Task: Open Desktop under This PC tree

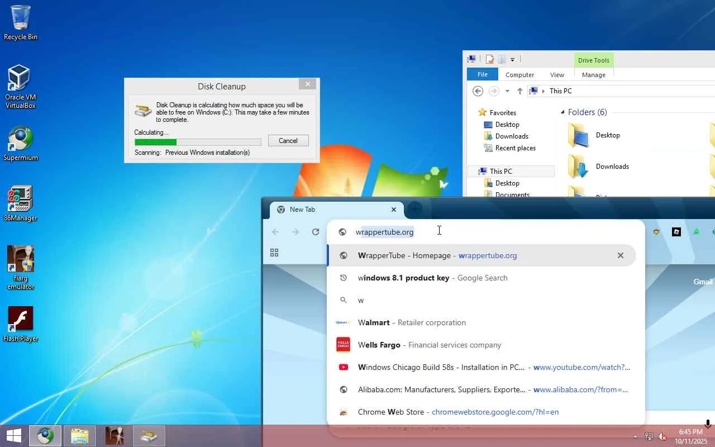Action: pyautogui.click(x=507, y=183)
